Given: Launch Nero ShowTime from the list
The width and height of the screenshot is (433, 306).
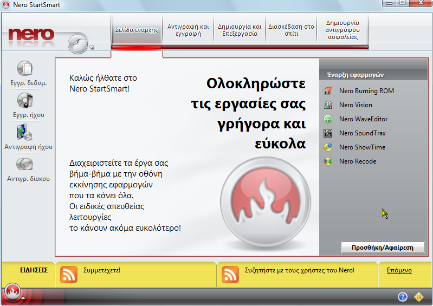Looking at the screenshot, I should point(362,147).
